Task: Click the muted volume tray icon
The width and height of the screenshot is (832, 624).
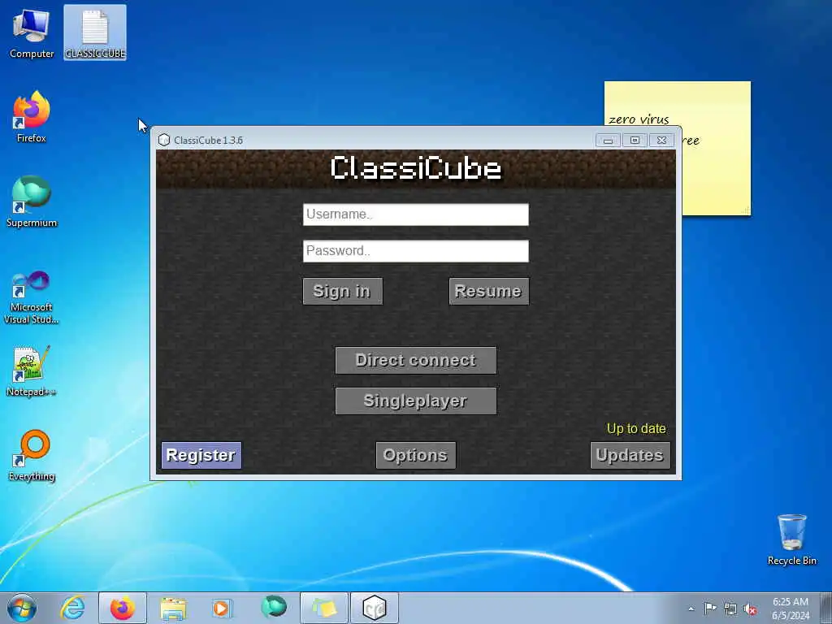Action: [x=750, y=609]
